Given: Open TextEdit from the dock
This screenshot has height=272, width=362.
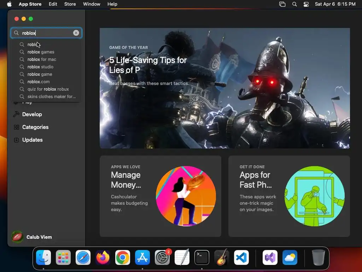Looking at the screenshot, I should click(182, 257).
